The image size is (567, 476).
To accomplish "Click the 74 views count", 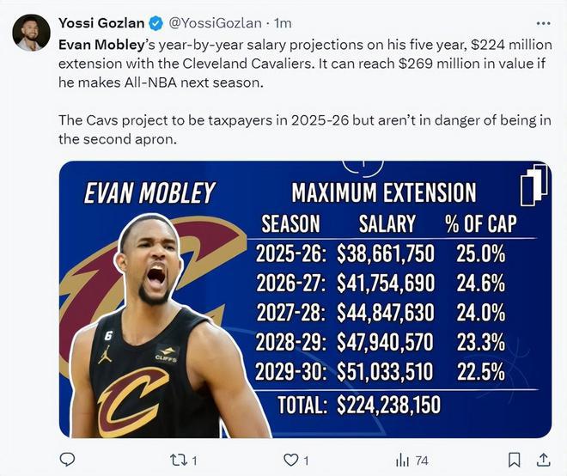I will tap(422, 461).
